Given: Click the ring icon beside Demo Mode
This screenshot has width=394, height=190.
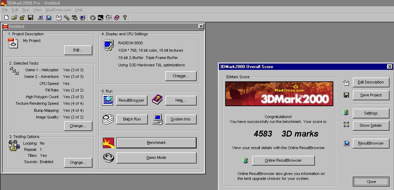Looking at the screenshot, I should pyautogui.click(x=108, y=158).
